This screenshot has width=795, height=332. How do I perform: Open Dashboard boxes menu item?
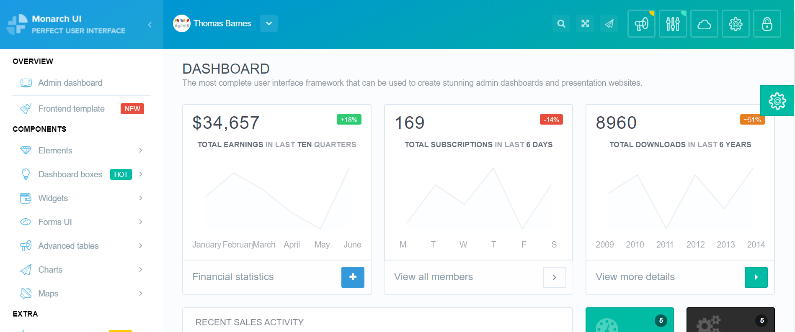82,174
